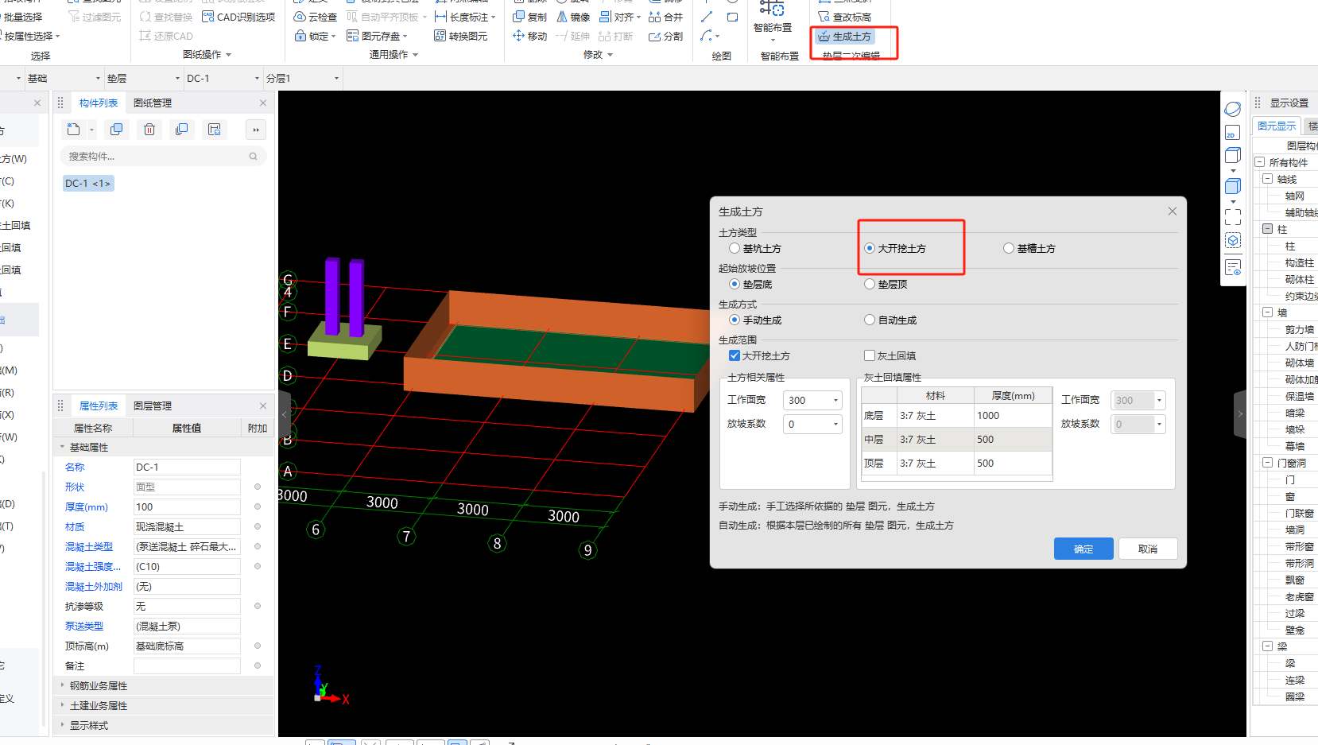
Task: Click the 生成土方 ribbon tool
Action: coord(845,37)
